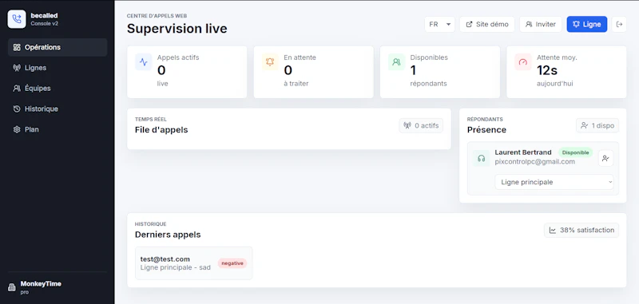Navigate to Historique in sidebar
The image size is (639, 304).
pyautogui.click(x=58, y=109)
